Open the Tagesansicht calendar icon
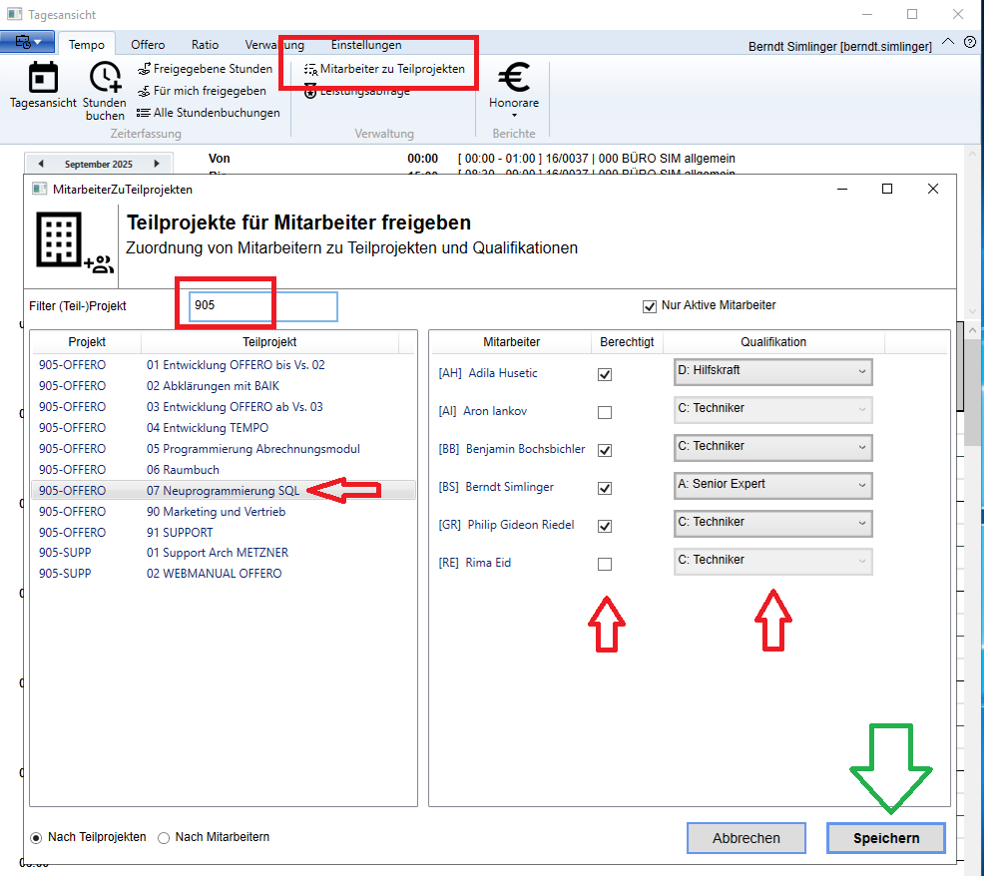The width and height of the screenshot is (984, 876). (43, 80)
